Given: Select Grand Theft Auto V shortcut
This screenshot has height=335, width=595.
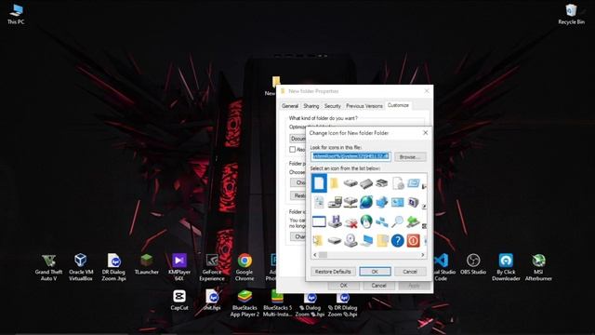Looking at the screenshot, I should pos(48,267).
